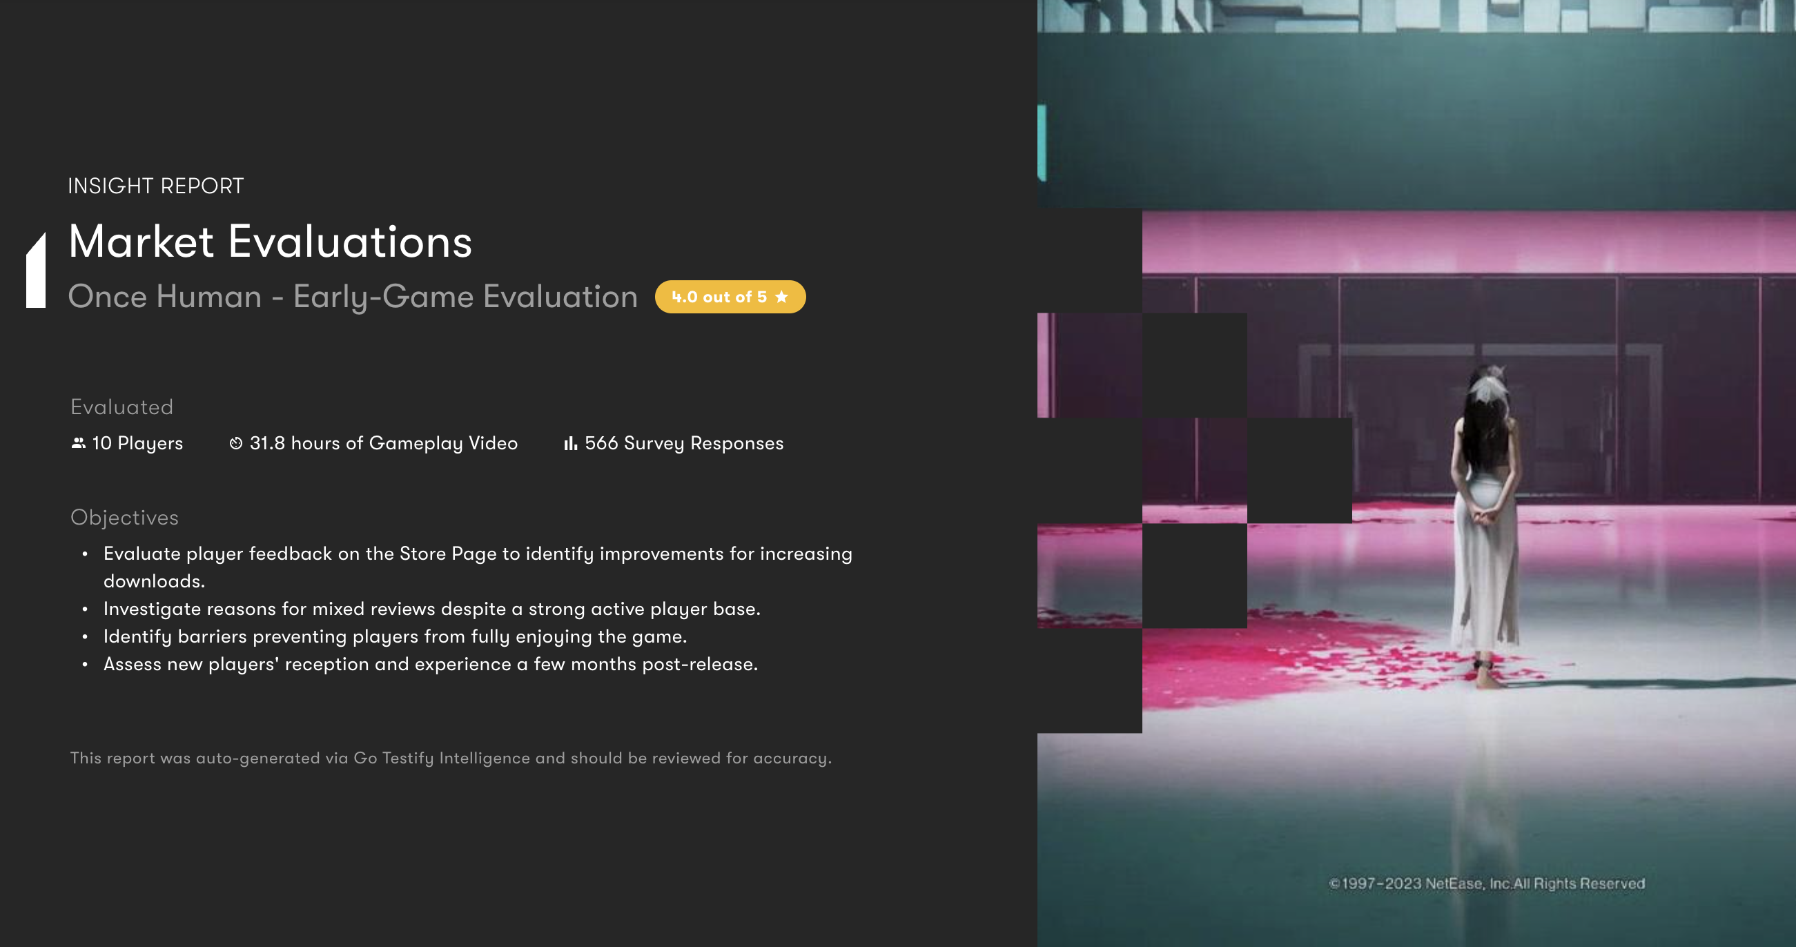The image size is (1796, 947).
Task: Click the clock icon before gameplay hours
Action: tap(235, 444)
